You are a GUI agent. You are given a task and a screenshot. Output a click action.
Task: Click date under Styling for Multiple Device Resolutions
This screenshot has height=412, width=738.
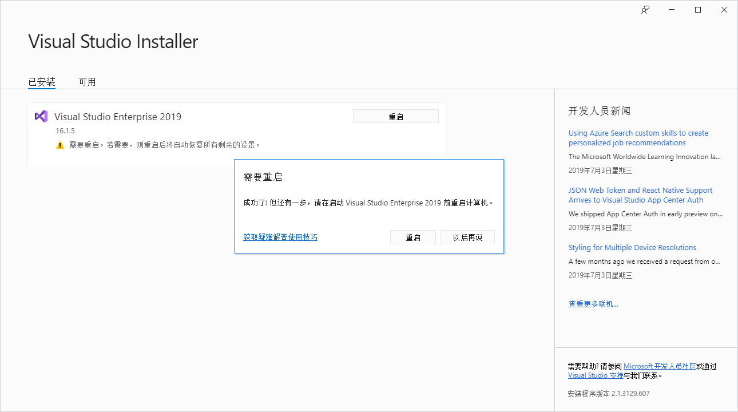tap(601, 275)
